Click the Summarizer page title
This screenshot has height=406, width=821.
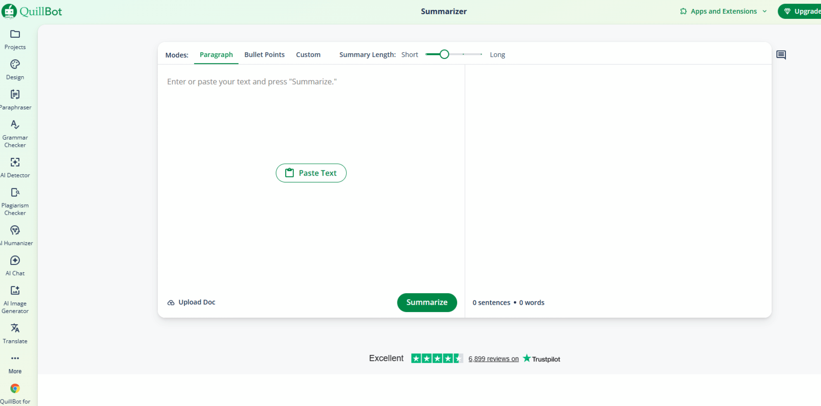point(443,12)
